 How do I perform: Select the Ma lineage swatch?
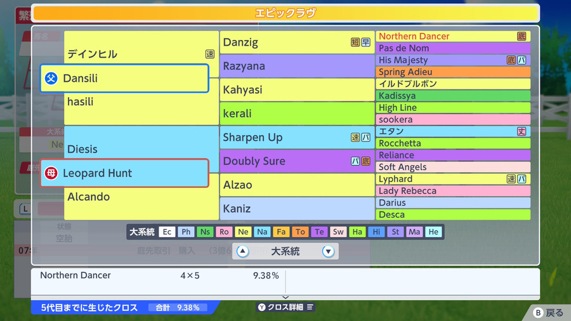pos(414,232)
